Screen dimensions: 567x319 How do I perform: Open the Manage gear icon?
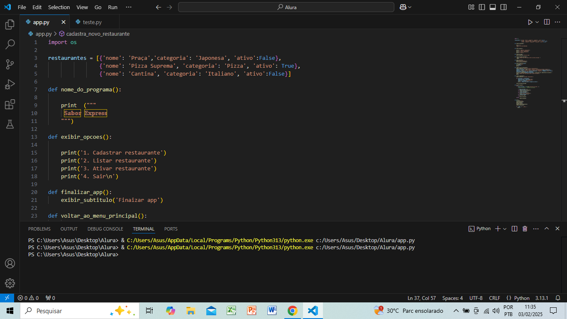click(x=10, y=283)
